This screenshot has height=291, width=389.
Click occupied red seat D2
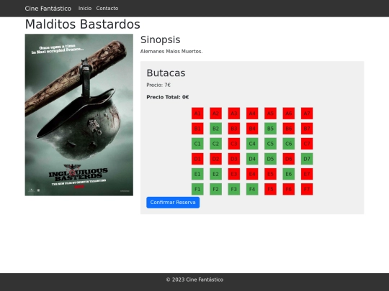215,159
